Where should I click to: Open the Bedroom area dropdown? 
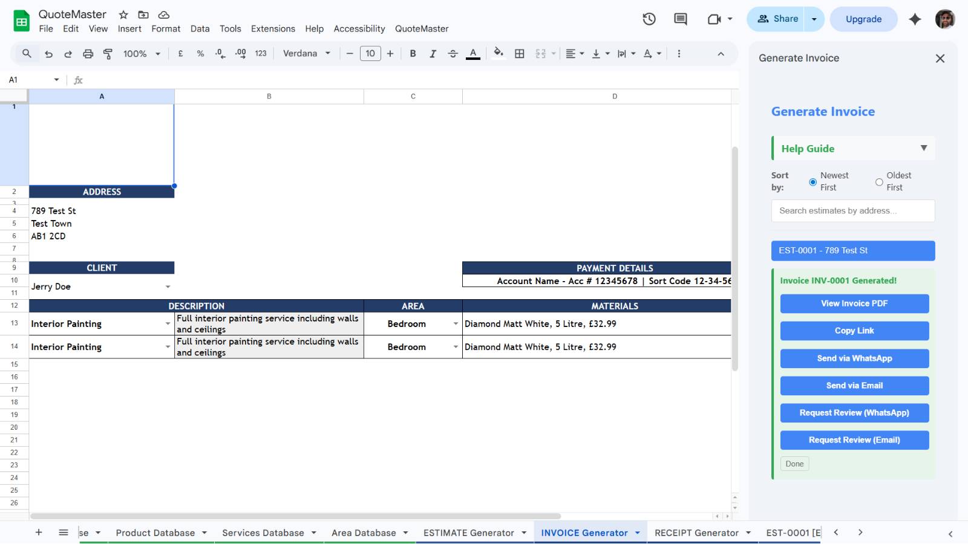click(x=456, y=323)
